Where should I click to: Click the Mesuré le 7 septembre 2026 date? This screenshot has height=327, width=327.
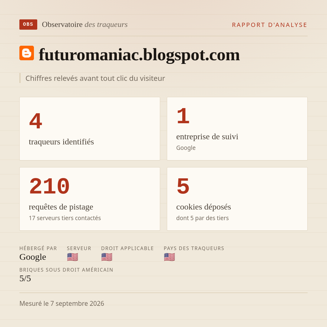pyautogui.click(x=62, y=303)
